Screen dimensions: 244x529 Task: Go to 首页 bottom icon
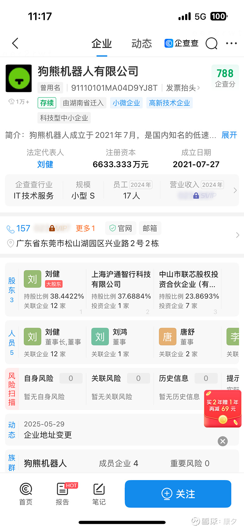(26, 494)
